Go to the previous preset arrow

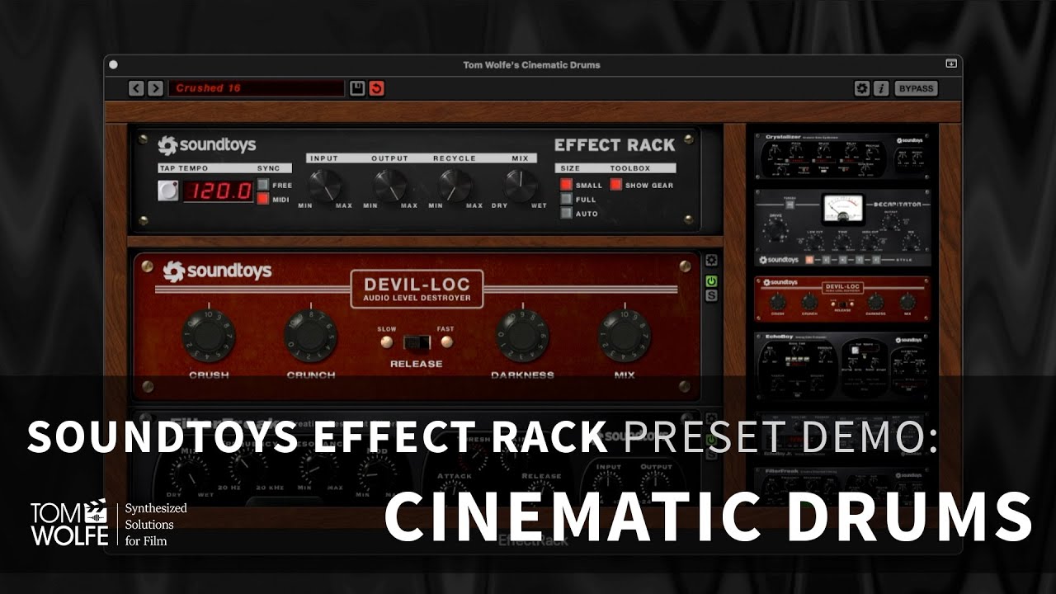click(136, 88)
